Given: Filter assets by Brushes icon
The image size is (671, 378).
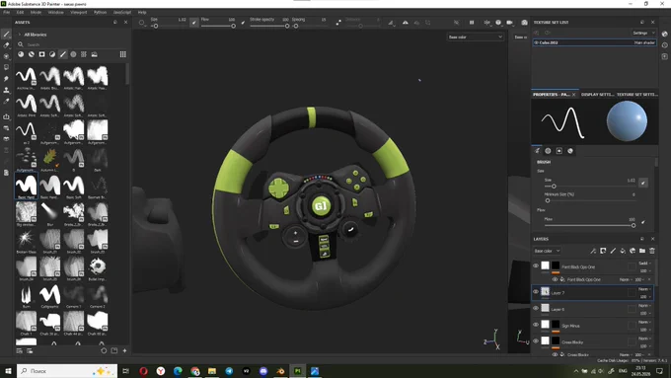Looking at the screenshot, I should (x=63, y=54).
